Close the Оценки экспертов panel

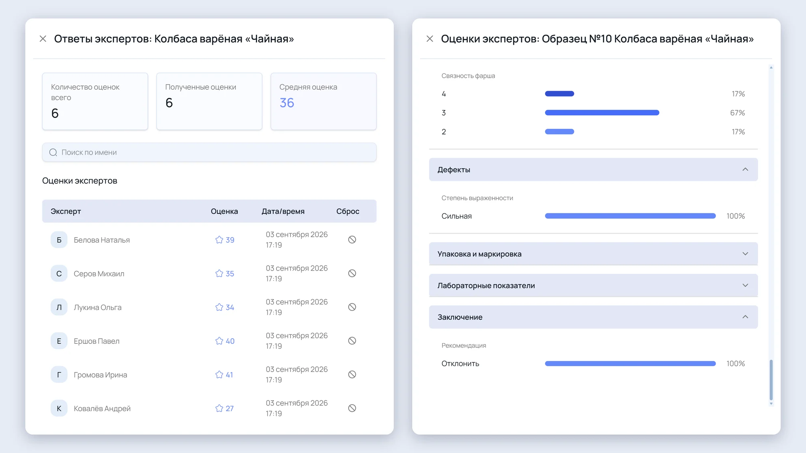tap(430, 39)
